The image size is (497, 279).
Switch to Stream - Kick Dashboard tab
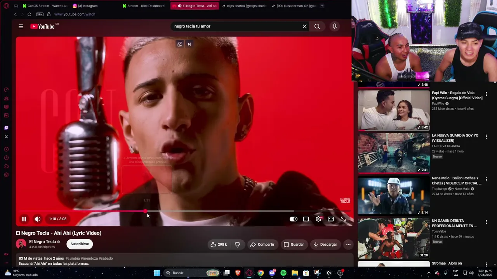[x=145, y=6]
